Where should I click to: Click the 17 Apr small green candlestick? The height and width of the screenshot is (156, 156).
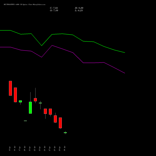(x=20, y=101)
